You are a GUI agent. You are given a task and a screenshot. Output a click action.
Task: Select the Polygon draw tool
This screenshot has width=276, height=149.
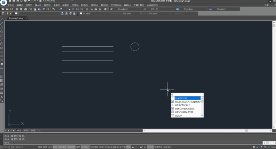click(2, 32)
